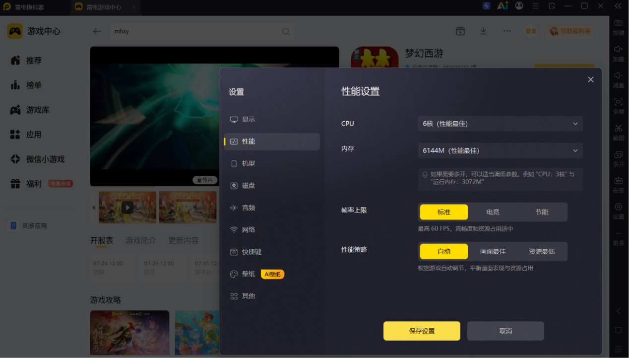629x358 pixels.
Task: Open the calendar check-in icon
Action: 460,31
